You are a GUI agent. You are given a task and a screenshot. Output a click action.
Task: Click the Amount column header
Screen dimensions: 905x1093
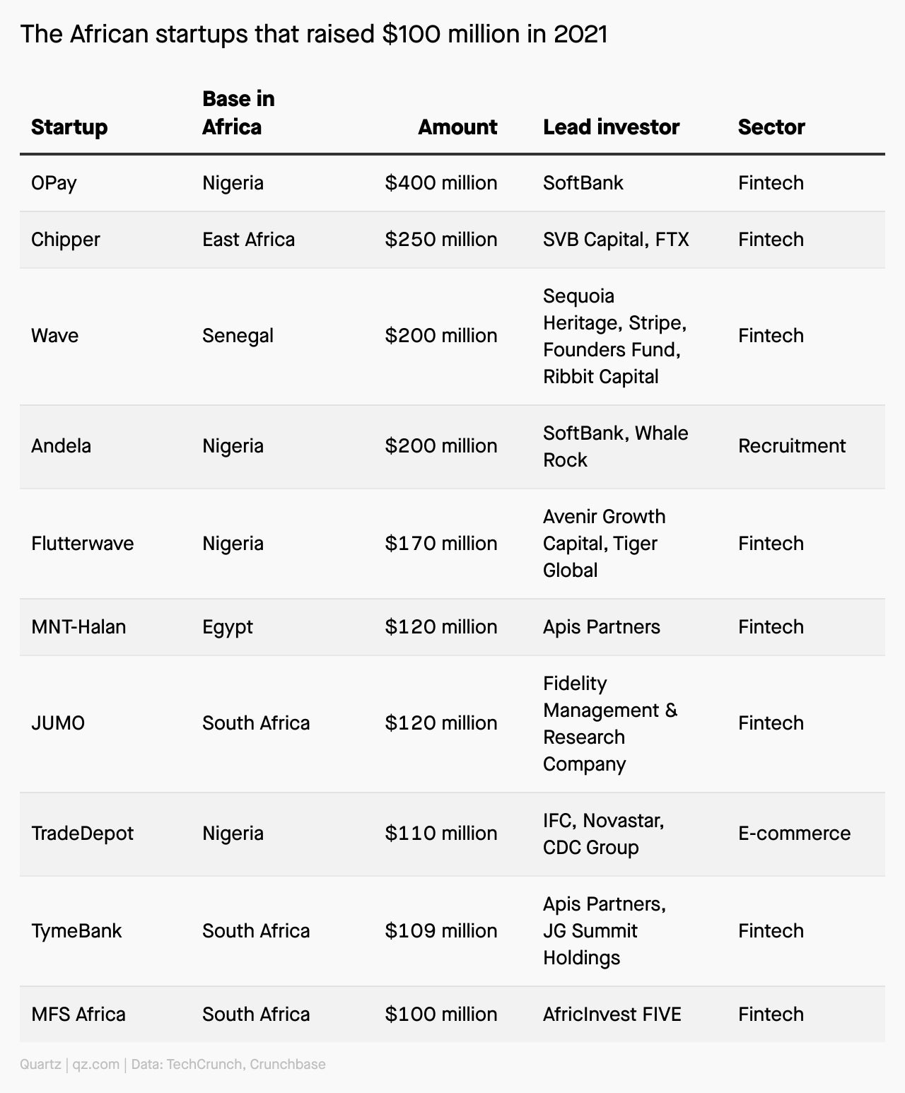click(457, 127)
